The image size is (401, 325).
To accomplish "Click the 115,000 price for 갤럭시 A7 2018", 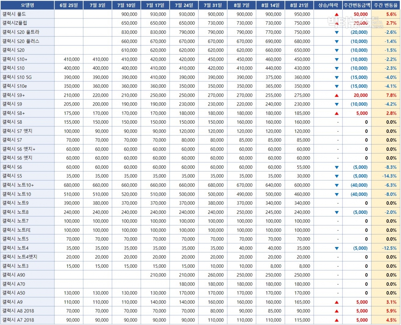I will pyautogui.click(x=302, y=320).
